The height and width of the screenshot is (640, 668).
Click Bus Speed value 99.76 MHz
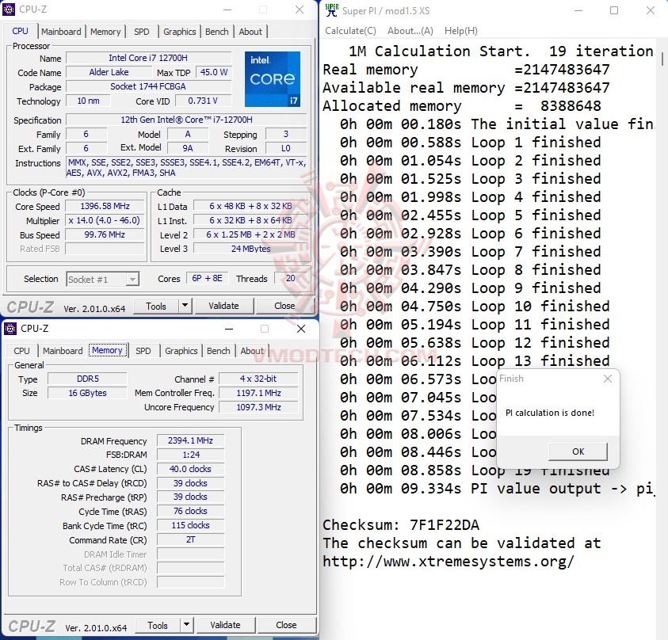tap(105, 234)
